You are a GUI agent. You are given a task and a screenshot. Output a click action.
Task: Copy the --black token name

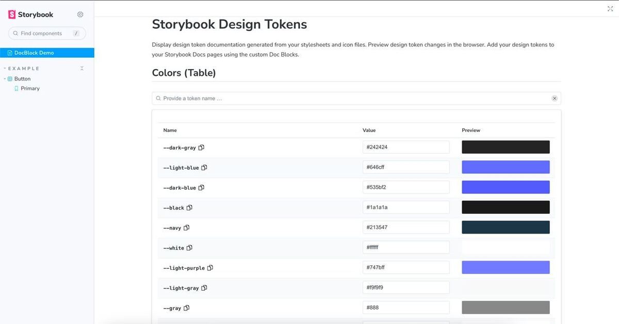tap(189, 208)
